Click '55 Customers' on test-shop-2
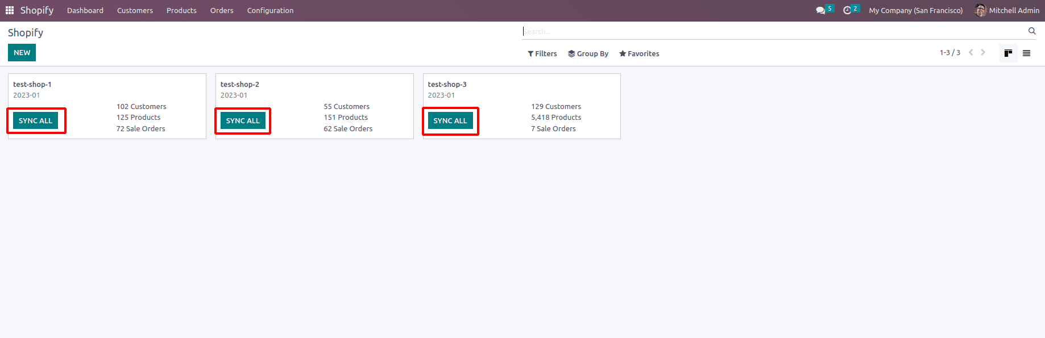Image resolution: width=1045 pixels, height=338 pixels. [347, 106]
